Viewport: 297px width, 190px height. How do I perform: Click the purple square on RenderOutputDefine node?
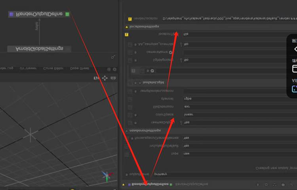pyautogui.click(x=11, y=14)
